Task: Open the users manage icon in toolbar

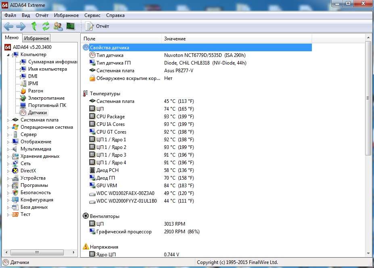Action: (x=58, y=26)
